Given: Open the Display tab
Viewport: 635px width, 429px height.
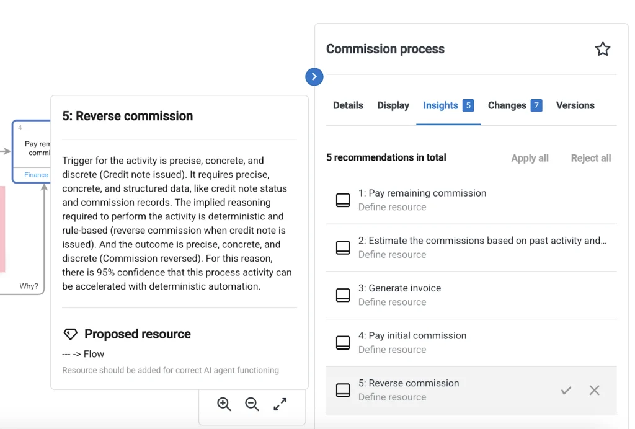Looking at the screenshot, I should point(393,105).
